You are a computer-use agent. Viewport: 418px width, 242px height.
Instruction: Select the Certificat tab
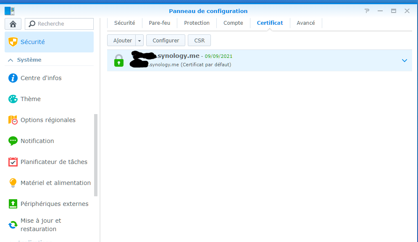pyautogui.click(x=270, y=23)
